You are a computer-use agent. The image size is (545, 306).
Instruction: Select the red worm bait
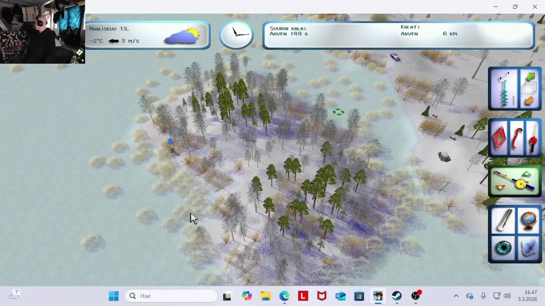pos(516,139)
